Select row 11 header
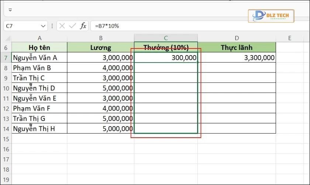 (x=6, y=98)
